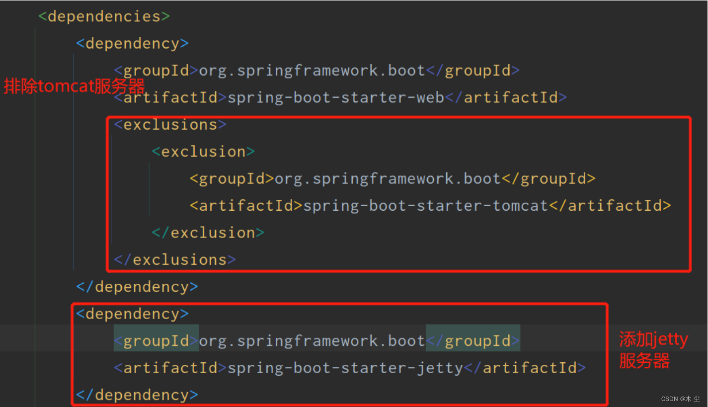Place cursor on opening <exclusions> tag
Viewport: 708px width, 407px height.
pyautogui.click(x=170, y=124)
